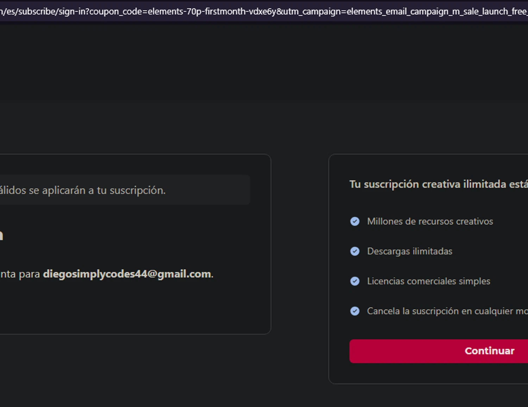Viewport: 528px width, 407px height.
Task: Click the checkmark beside Licencias comerciales simples
Action: click(x=355, y=281)
